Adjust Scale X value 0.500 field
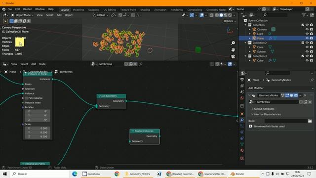The width and height of the screenshot is (316, 178). pyautogui.click(x=38, y=129)
